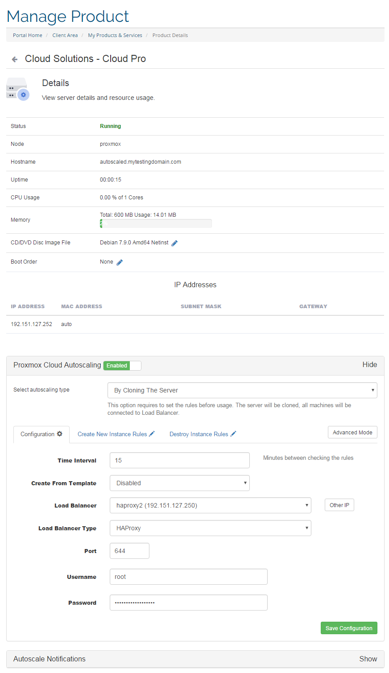
Task: Edit the CD/DVD Disc Image File pencil
Action: pos(175,243)
